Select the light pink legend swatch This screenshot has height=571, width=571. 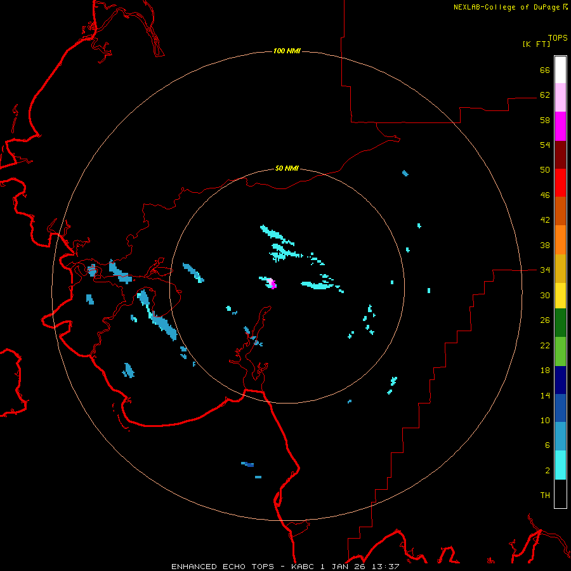[560, 98]
